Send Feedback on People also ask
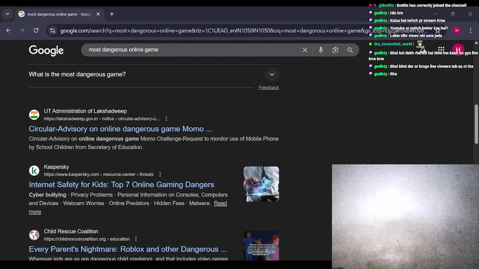Image resolution: width=479 pixels, height=269 pixels. (x=269, y=87)
